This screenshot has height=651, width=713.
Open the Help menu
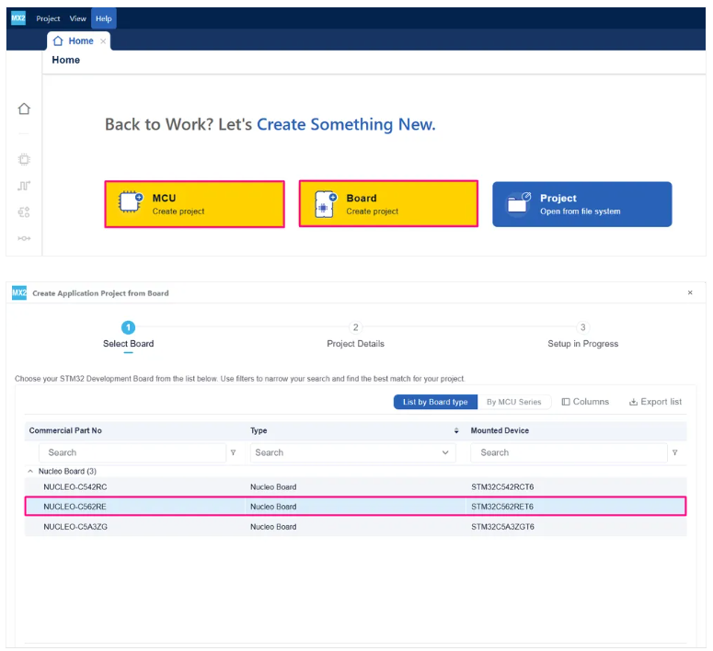coord(104,18)
